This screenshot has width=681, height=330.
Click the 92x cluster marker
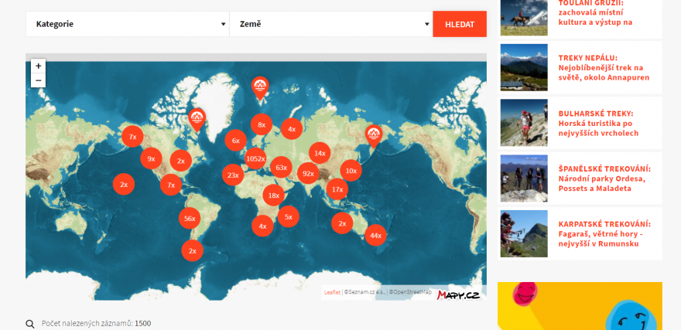point(308,174)
